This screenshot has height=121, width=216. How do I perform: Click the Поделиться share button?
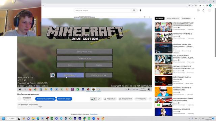(110, 99)
